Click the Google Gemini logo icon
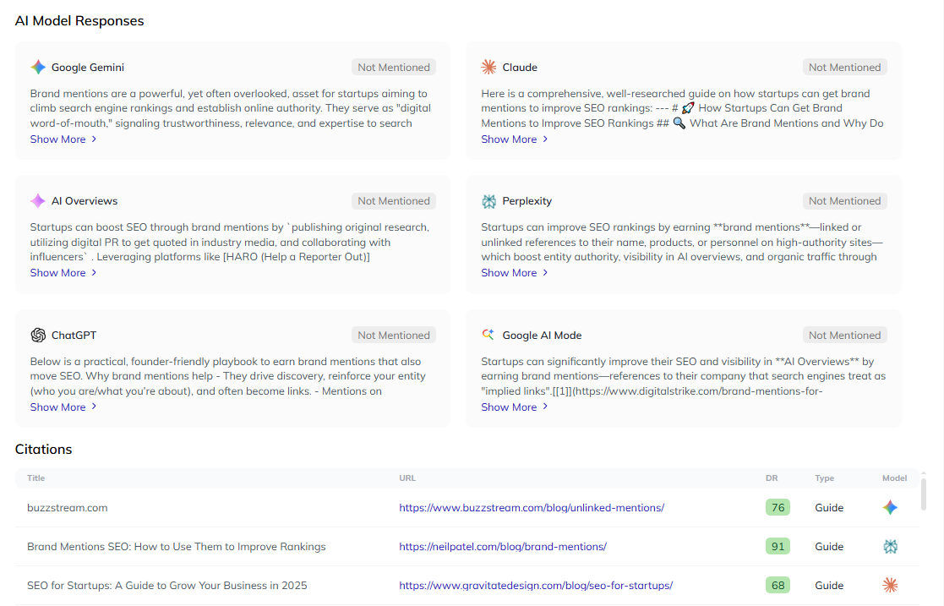The width and height of the screenshot is (944, 606). pos(38,67)
